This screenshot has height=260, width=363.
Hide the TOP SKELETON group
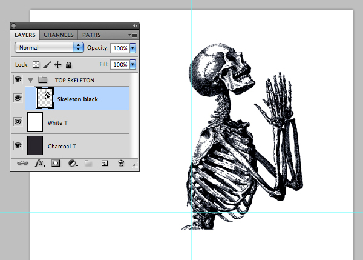click(18, 79)
